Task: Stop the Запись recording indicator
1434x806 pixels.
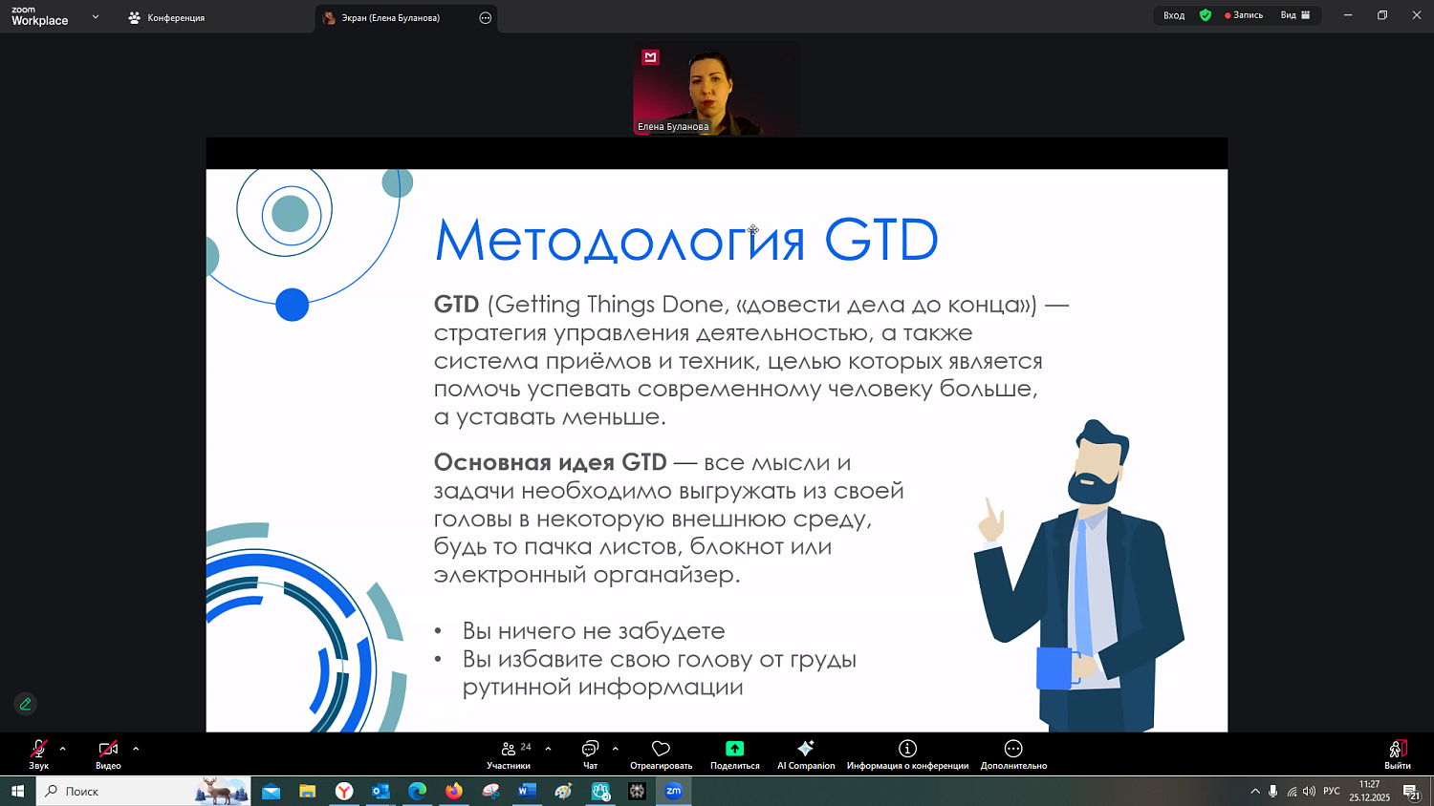Action: click(1243, 15)
